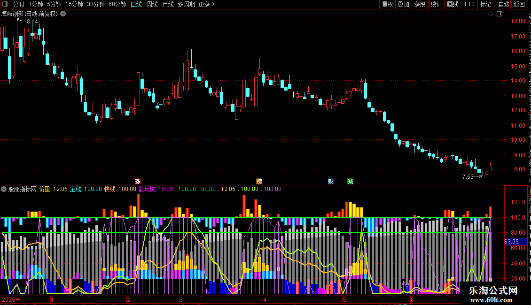Click the 价量: 12.05 indicator value

(x=53, y=189)
